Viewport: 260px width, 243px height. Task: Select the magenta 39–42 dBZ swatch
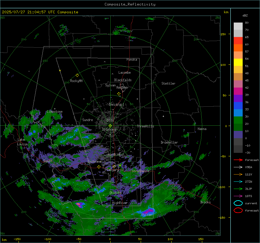(x=238, y=91)
